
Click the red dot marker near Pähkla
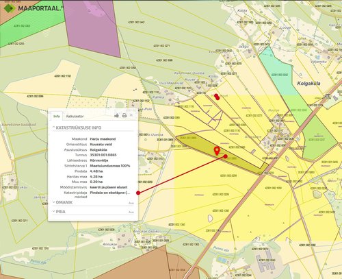[x=217, y=97]
